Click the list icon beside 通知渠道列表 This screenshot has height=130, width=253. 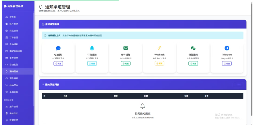coord(43,85)
